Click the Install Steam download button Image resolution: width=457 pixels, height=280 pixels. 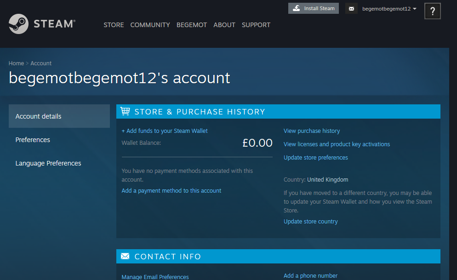pos(314,8)
